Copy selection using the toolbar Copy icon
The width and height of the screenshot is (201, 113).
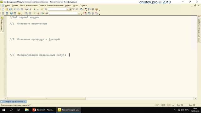click(x=18, y=9)
